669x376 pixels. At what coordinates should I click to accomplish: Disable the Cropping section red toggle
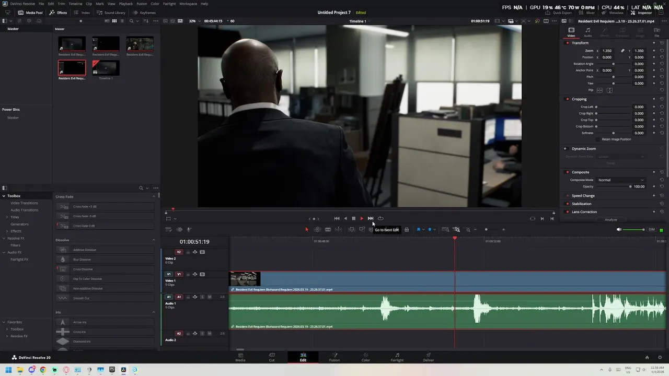tap(568, 99)
